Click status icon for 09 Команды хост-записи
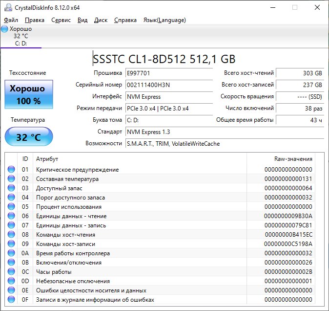Viewport: 329px width, 311px height. (x=11, y=244)
